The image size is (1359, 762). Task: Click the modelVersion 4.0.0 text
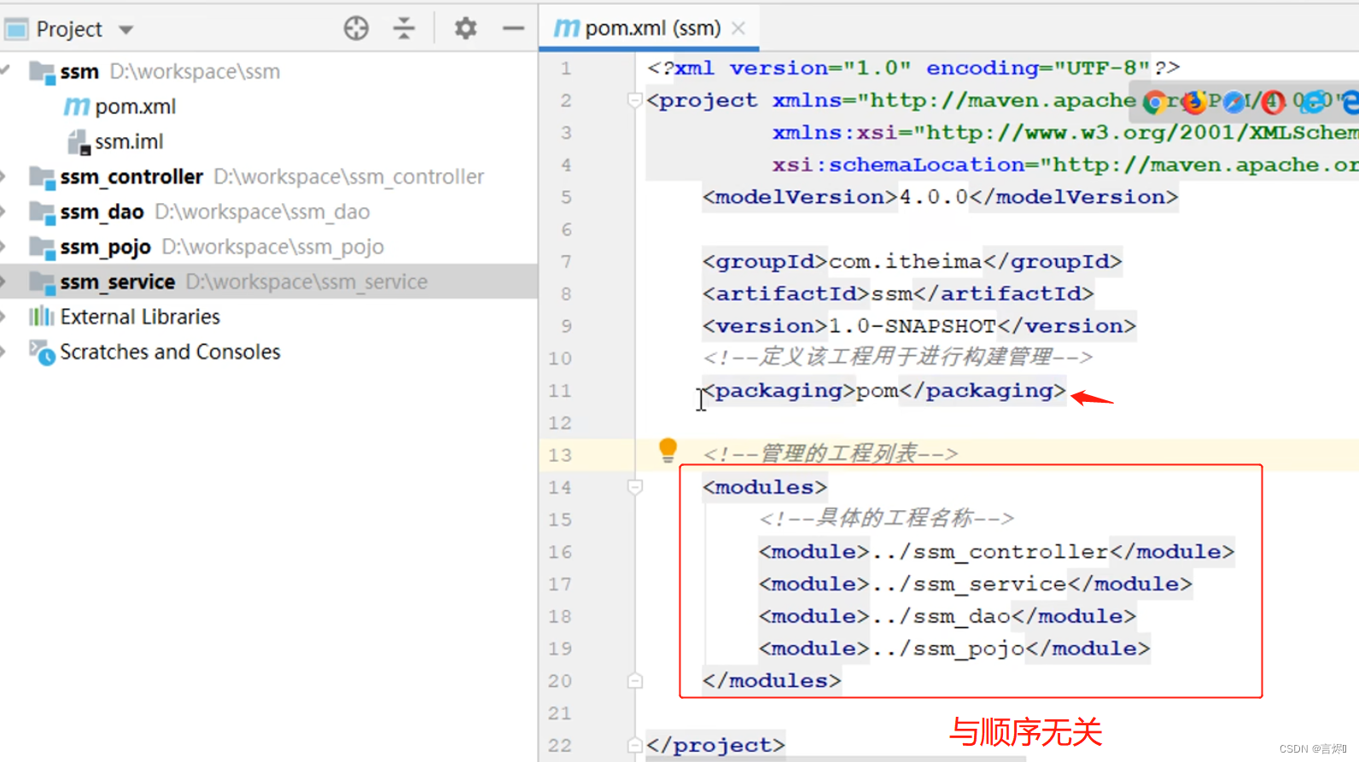tap(934, 197)
